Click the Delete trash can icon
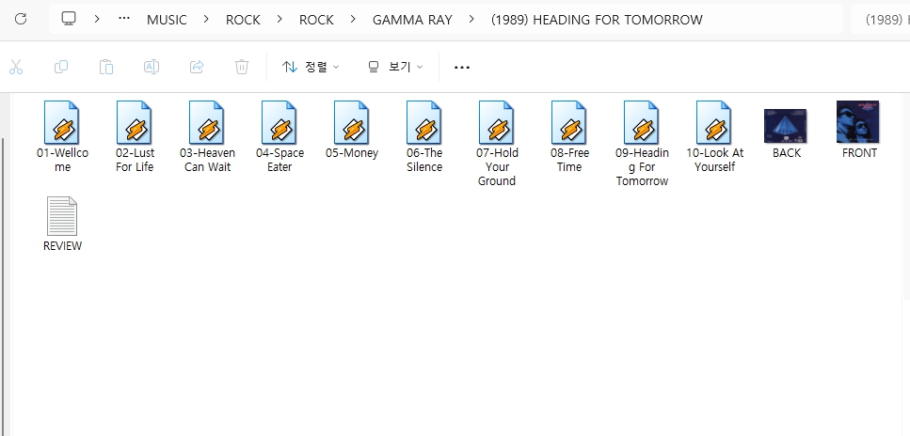This screenshot has width=910, height=436. point(242,67)
